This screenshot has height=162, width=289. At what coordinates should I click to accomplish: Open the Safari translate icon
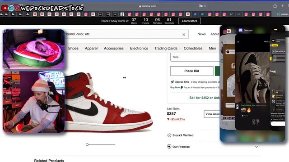point(200,6)
